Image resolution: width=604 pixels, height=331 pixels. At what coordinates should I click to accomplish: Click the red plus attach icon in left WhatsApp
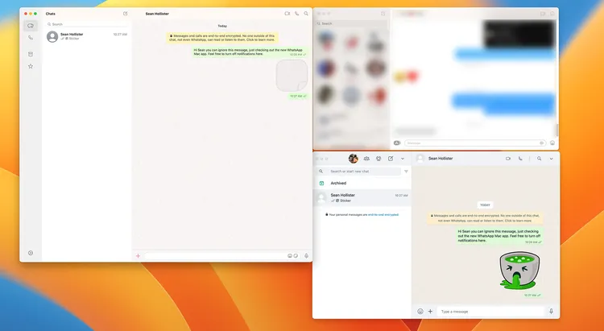pos(138,255)
